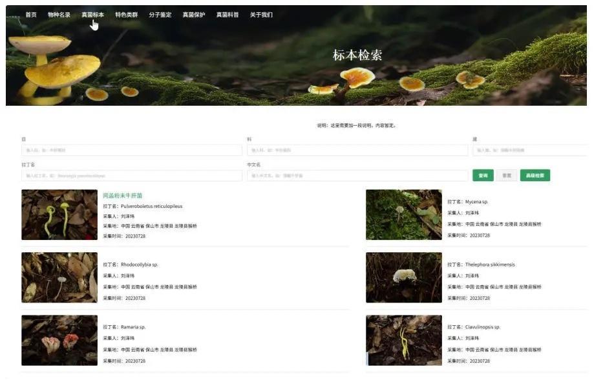Screen dimensions: 594x380
Task: Open the Ramaria sp. specimen photo
Action: pyautogui.click(x=59, y=340)
